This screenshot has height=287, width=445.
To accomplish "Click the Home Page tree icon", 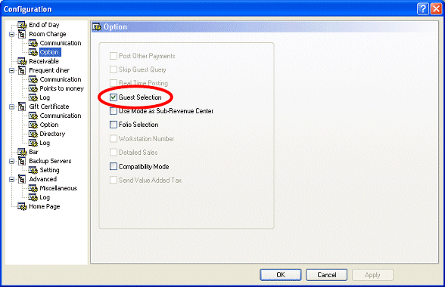I will point(22,206).
